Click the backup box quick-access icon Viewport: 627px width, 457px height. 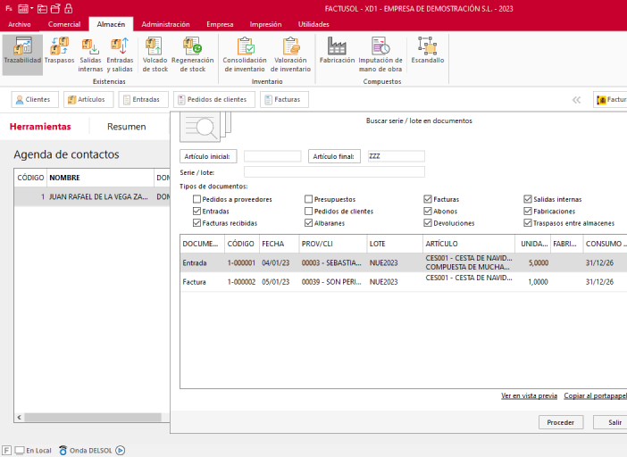coord(55,8)
